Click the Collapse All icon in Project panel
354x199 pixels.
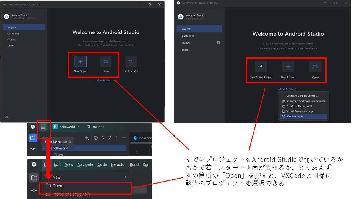point(110,138)
